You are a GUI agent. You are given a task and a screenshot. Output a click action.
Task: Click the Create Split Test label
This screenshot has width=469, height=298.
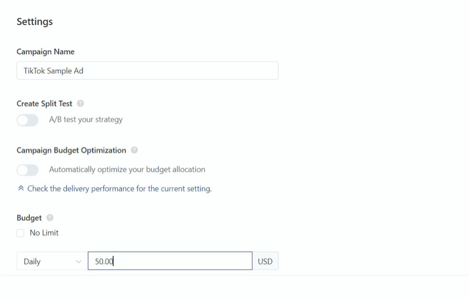pyautogui.click(x=45, y=103)
